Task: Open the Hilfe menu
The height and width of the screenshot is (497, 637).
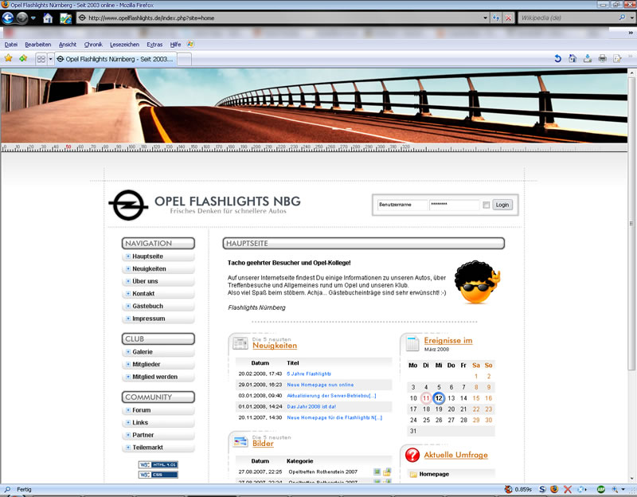Action: pos(175,45)
